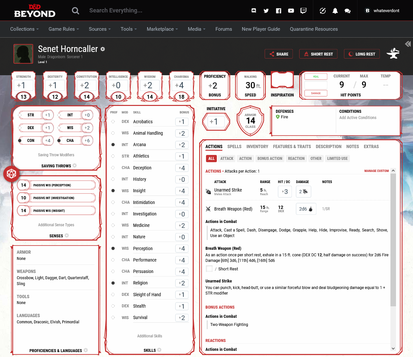Switch to the Features & Traits tab
The height and width of the screenshot is (357, 413).
pyautogui.click(x=292, y=147)
